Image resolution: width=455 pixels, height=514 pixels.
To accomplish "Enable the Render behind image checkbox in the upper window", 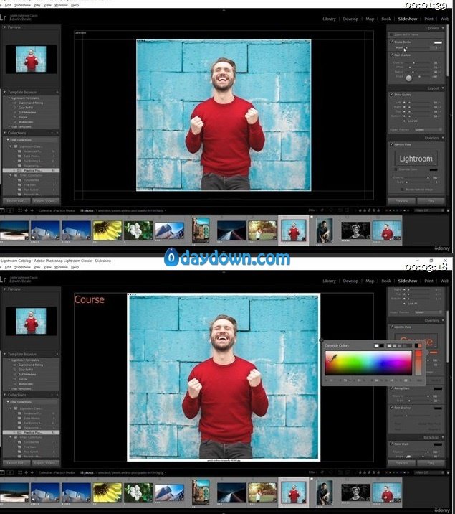I will point(403,189).
